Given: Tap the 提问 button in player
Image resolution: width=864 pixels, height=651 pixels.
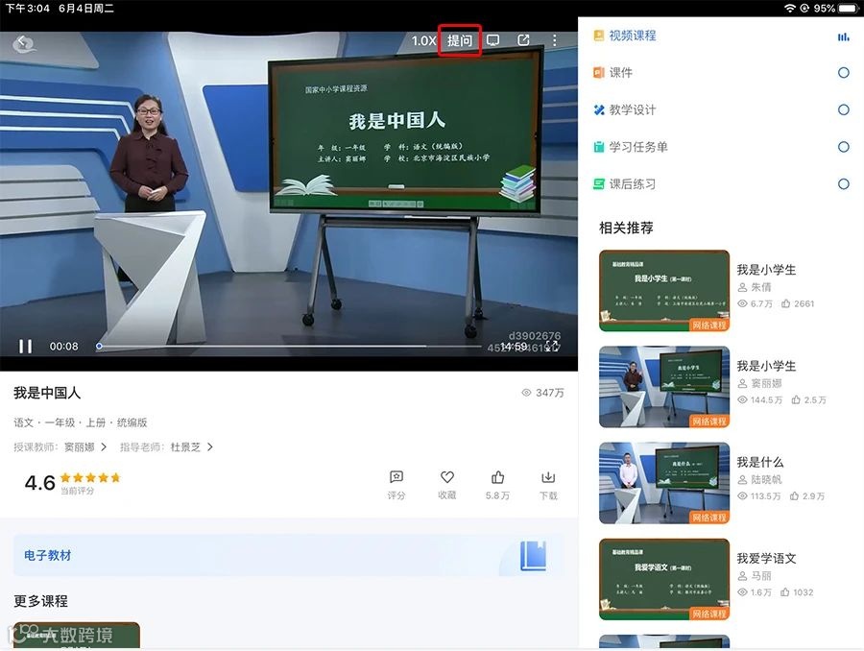Looking at the screenshot, I should pyautogui.click(x=460, y=40).
